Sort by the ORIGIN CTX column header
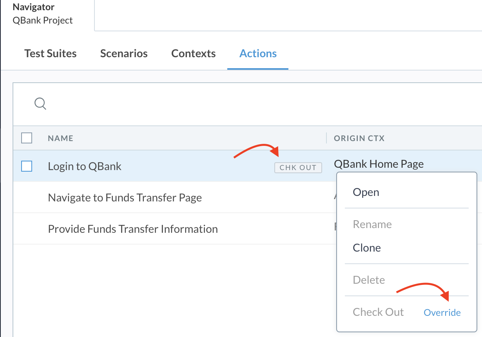The image size is (482, 337). pos(359,138)
